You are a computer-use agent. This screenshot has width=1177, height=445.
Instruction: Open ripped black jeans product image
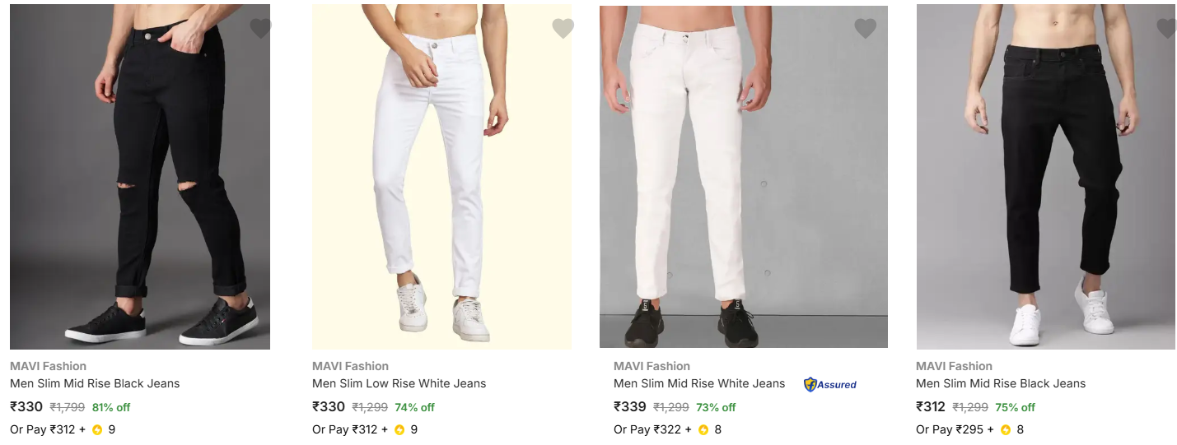(x=140, y=177)
